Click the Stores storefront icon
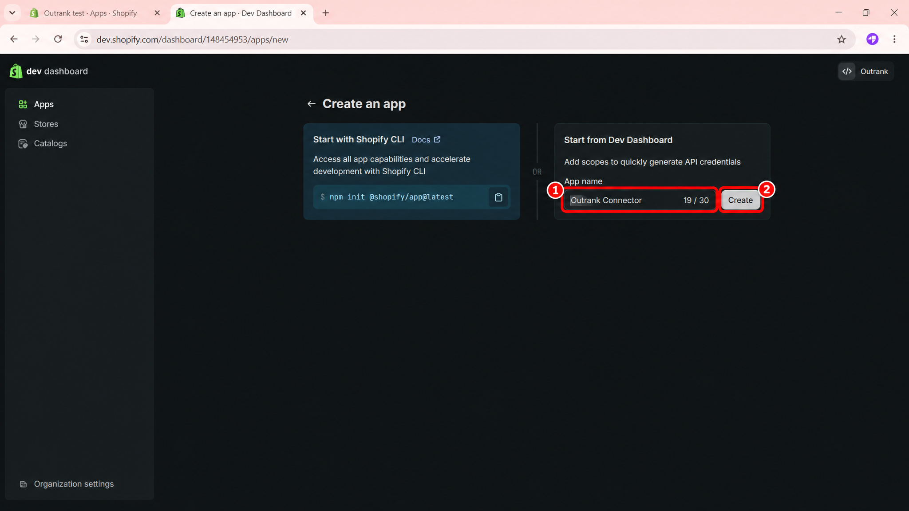 pos(23,124)
